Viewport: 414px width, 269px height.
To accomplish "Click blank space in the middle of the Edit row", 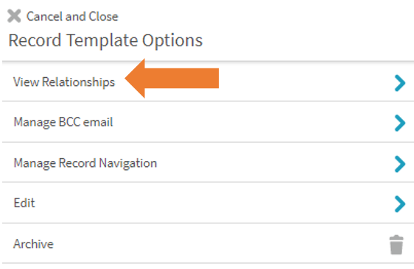I will (x=211, y=203).
